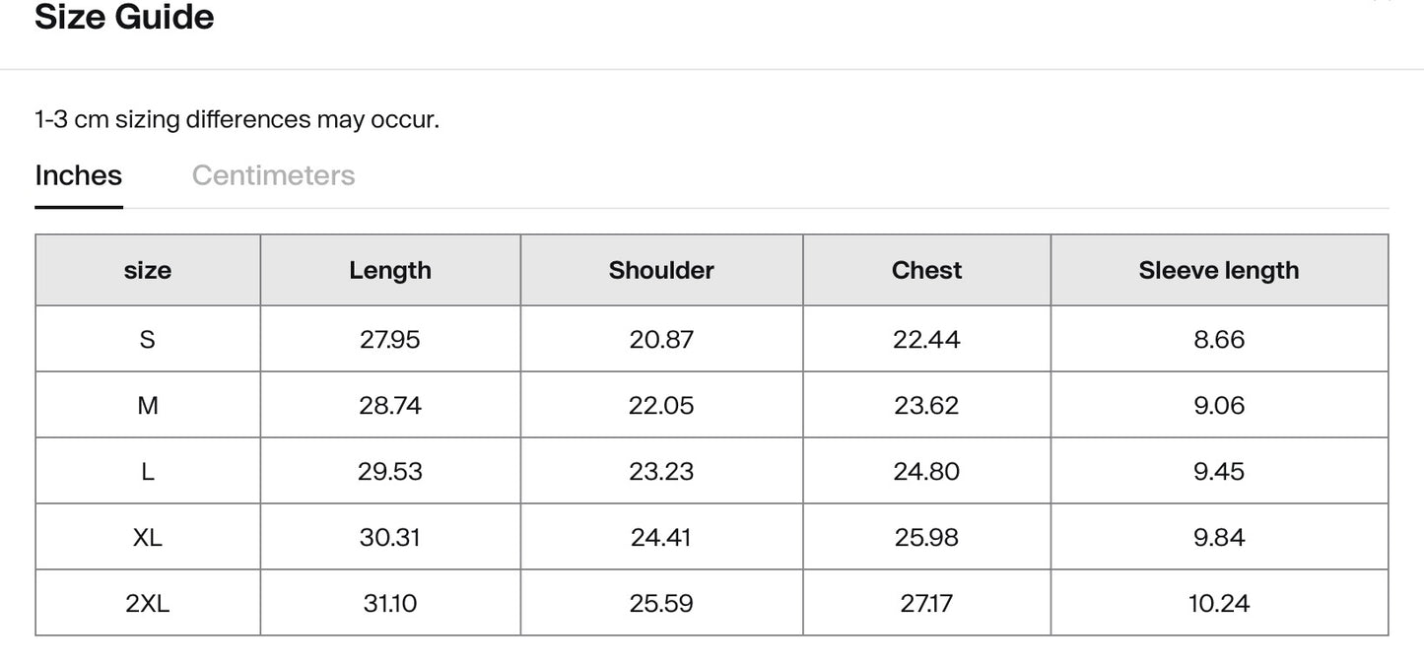Click the Sleeve length column header
1424x664 pixels.
click(1219, 270)
